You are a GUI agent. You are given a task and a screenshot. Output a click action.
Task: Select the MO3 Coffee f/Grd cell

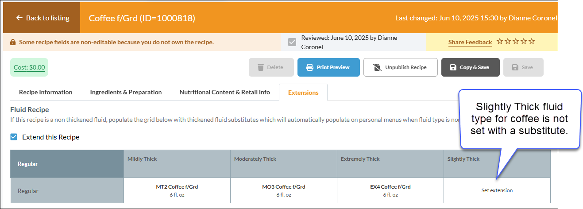(284, 190)
